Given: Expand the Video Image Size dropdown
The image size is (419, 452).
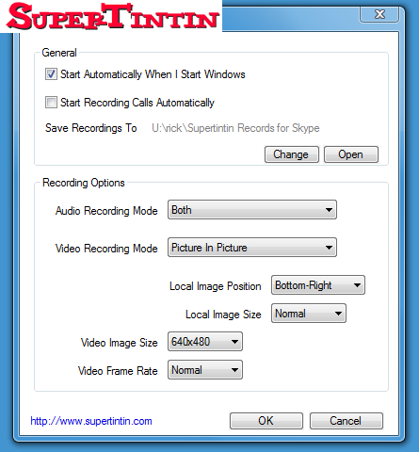Looking at the screenshot, I should 205,342.
